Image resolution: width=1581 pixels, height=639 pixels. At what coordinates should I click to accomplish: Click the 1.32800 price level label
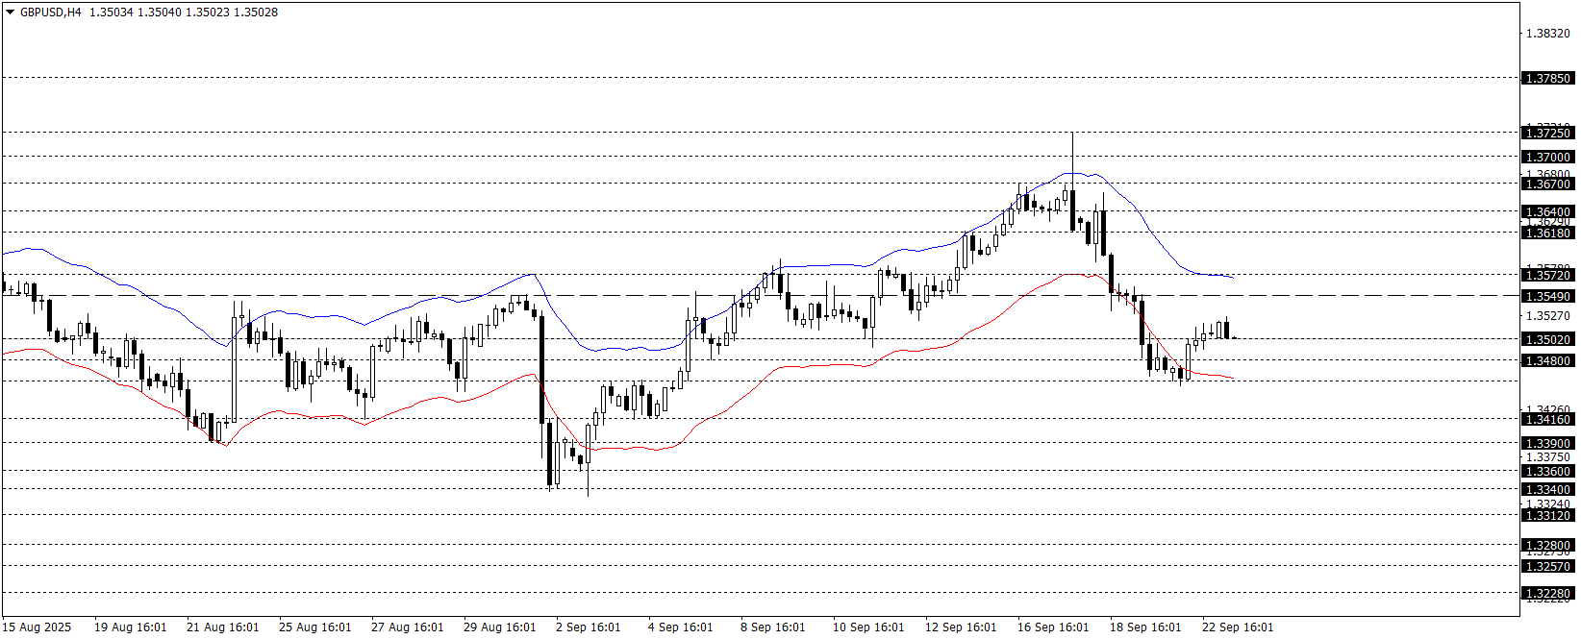[1548, 545]
